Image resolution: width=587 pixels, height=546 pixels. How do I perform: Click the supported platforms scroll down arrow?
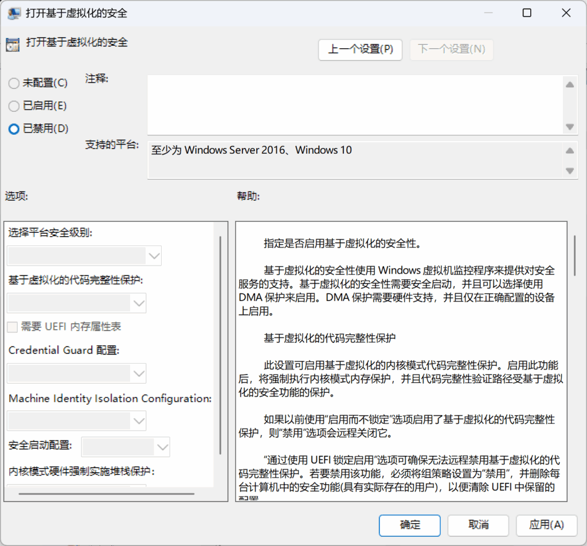tap(569, 170)
